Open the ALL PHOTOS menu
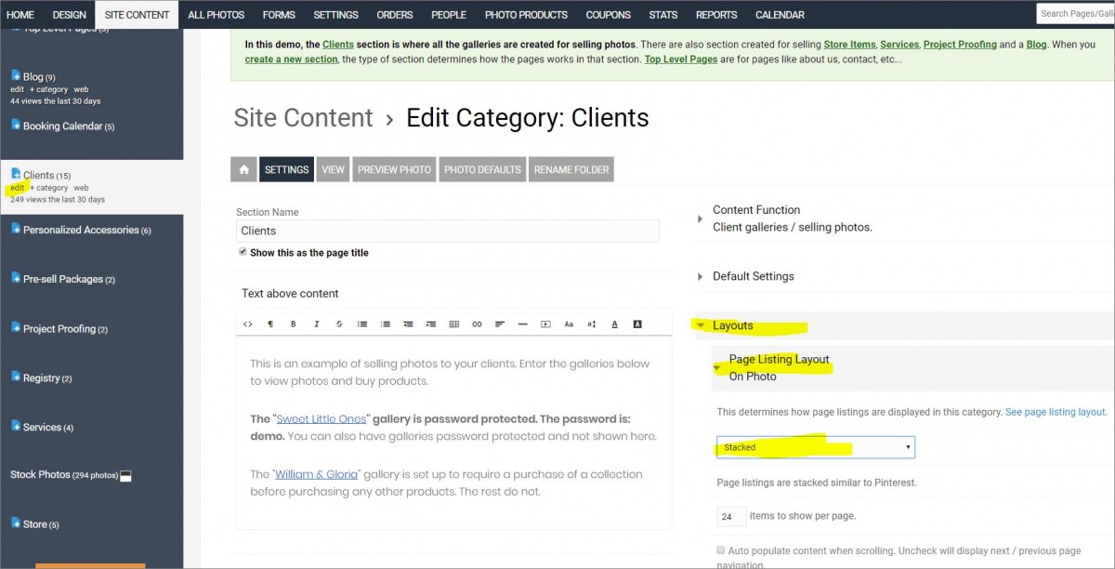This screenshot has width=1115, height=569. click(x=216, y=15)
